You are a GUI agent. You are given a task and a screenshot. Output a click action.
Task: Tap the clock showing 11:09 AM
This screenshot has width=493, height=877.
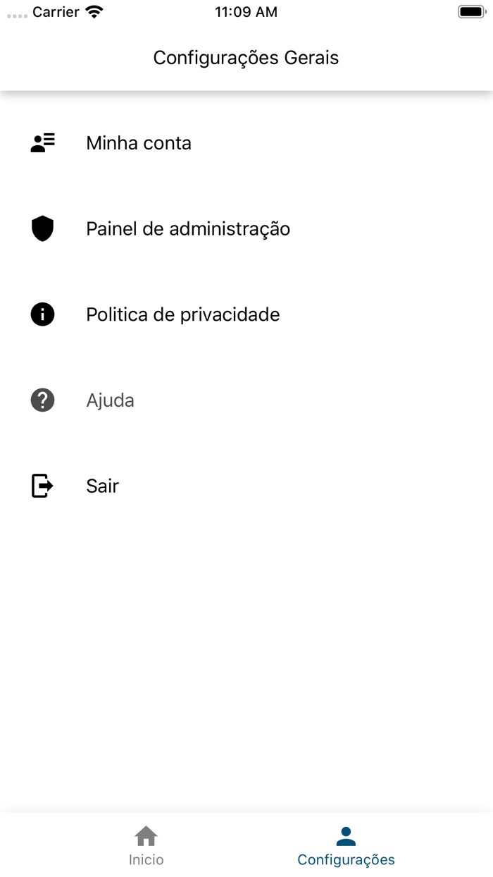click(246, 12)
